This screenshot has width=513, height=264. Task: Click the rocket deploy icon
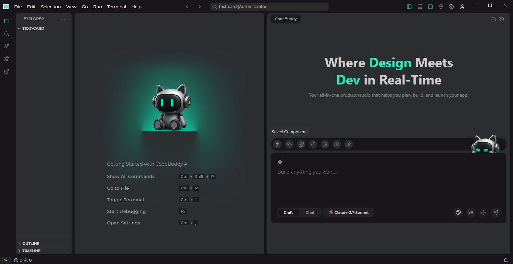pos(349,144)
